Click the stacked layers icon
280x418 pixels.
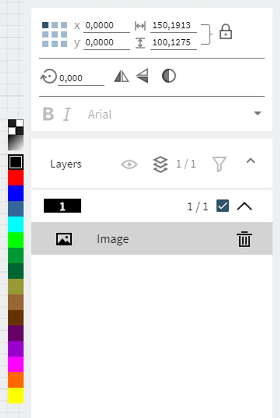pos(161,164)
